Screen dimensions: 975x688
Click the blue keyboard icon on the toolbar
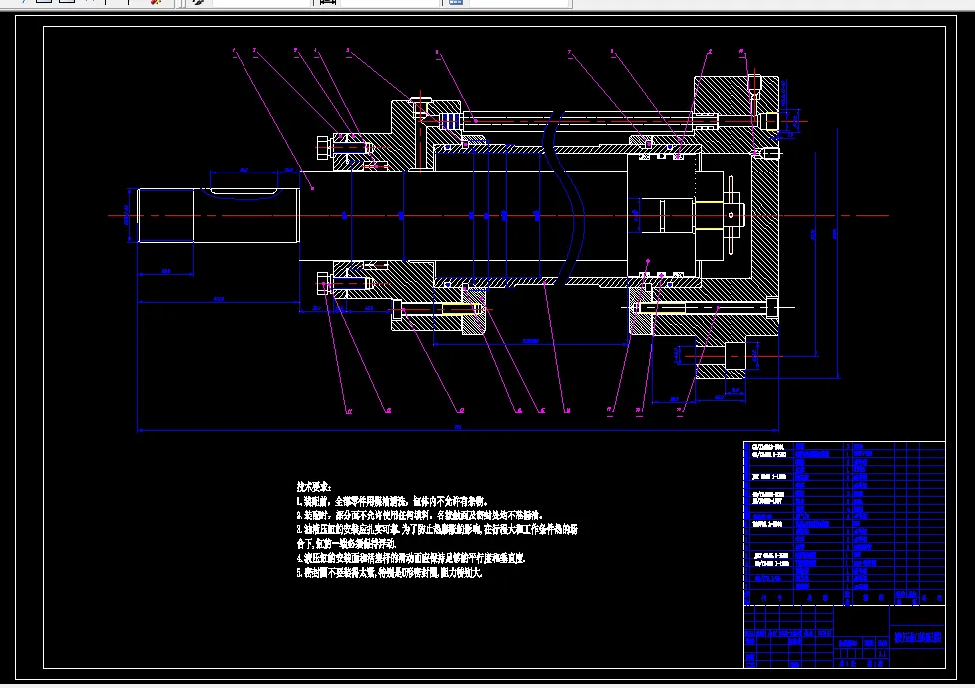coord(455,4)
